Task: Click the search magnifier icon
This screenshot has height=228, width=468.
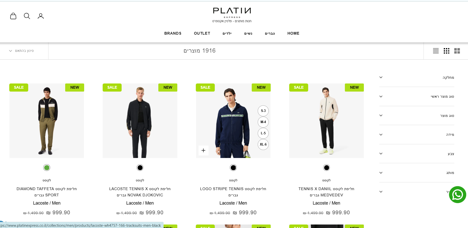Action: (27, 16)
